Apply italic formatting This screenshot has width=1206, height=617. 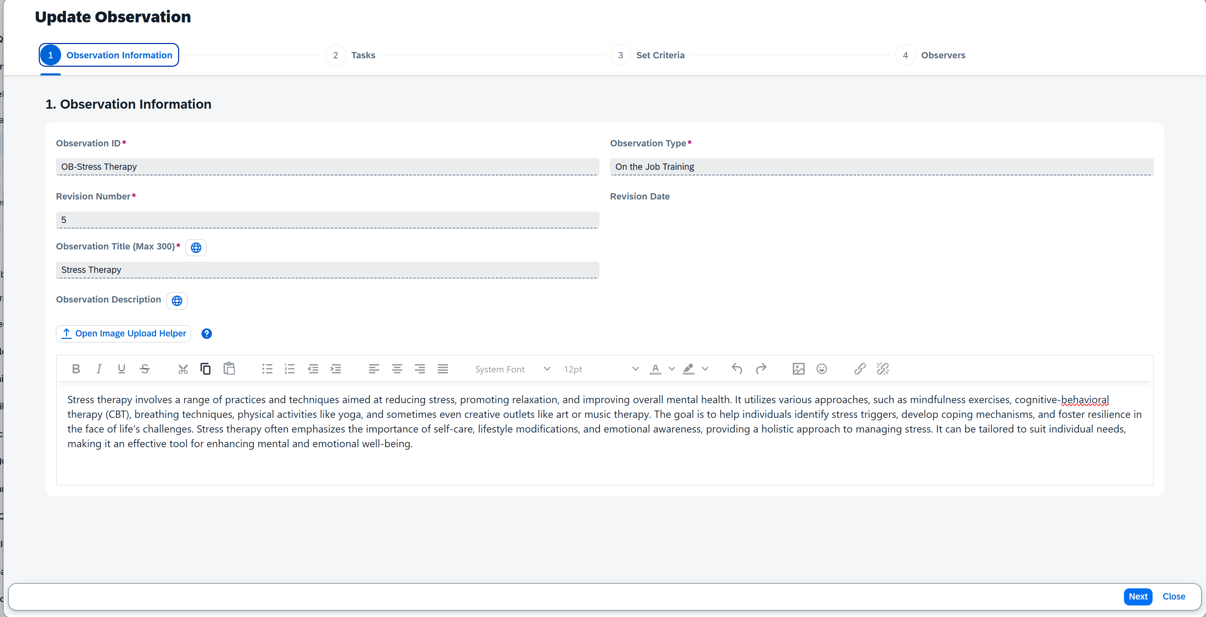(x=99, y=369)
